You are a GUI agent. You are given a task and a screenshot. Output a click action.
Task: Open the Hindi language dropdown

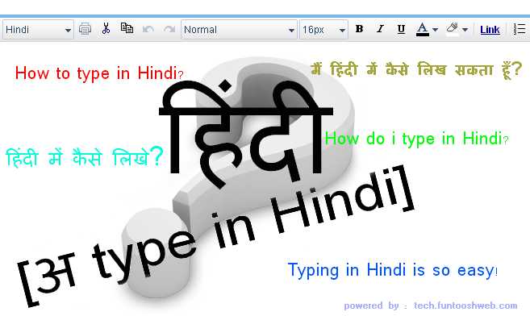point(38,30)
